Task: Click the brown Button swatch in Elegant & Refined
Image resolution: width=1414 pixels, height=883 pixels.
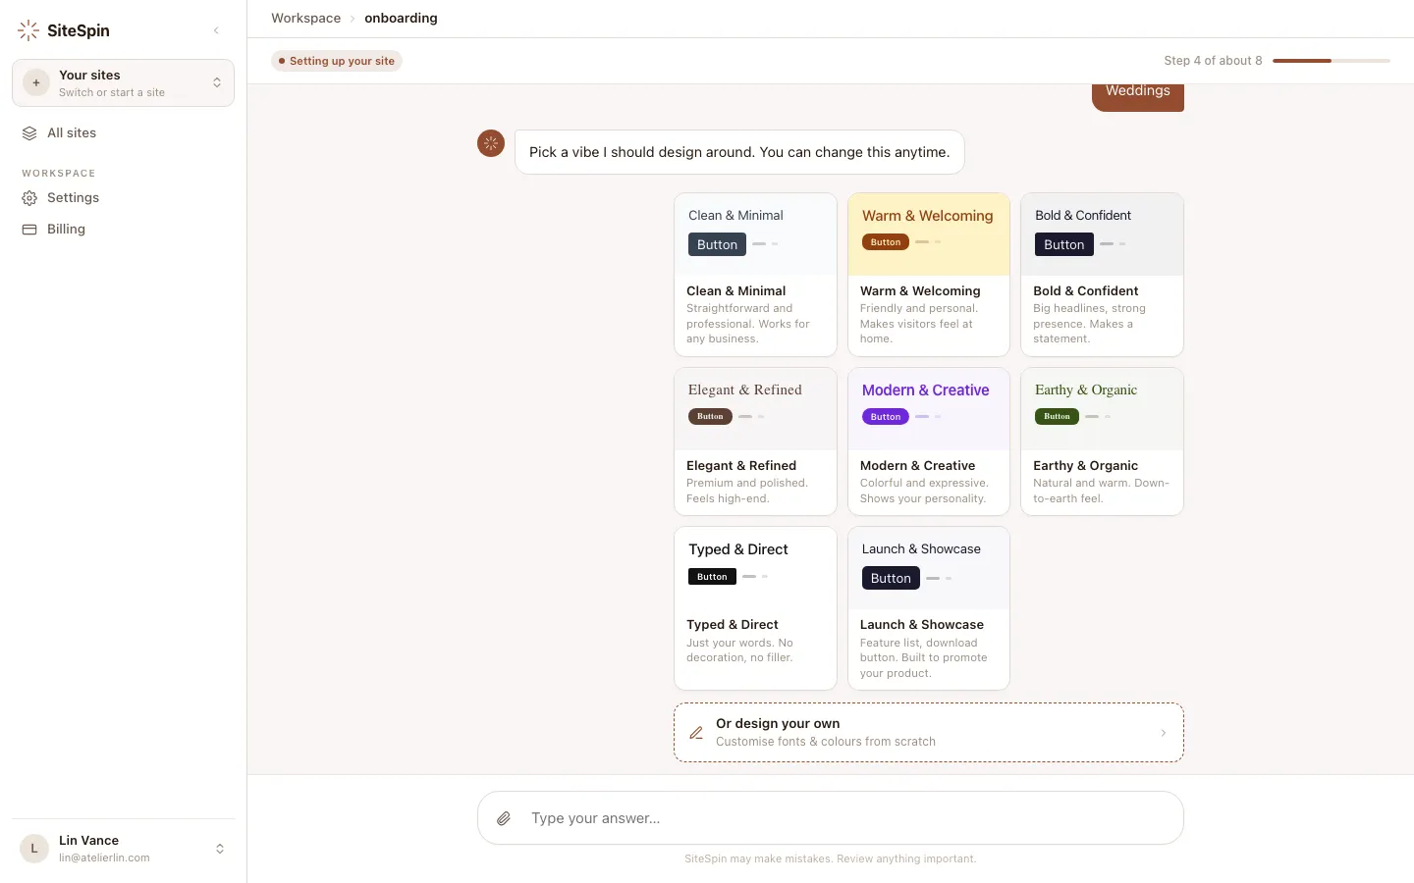Action: [710, 417]
